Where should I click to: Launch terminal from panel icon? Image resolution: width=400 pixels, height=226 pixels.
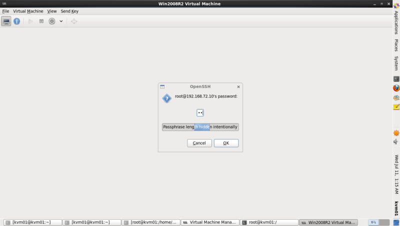point(396,79)
